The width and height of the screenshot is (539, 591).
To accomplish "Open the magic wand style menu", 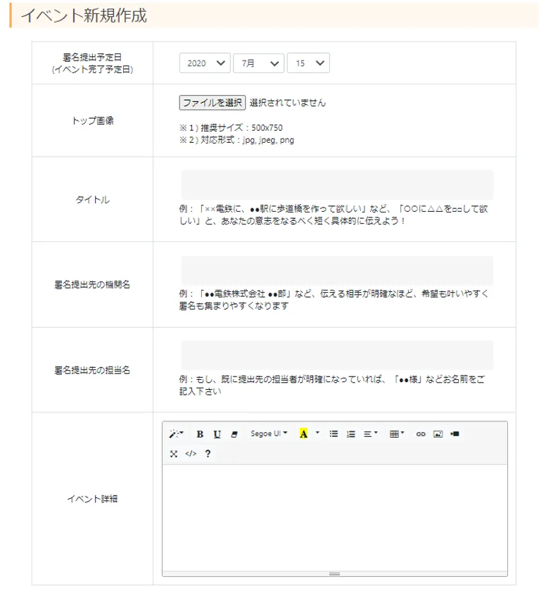I will [x=176, y=434].
